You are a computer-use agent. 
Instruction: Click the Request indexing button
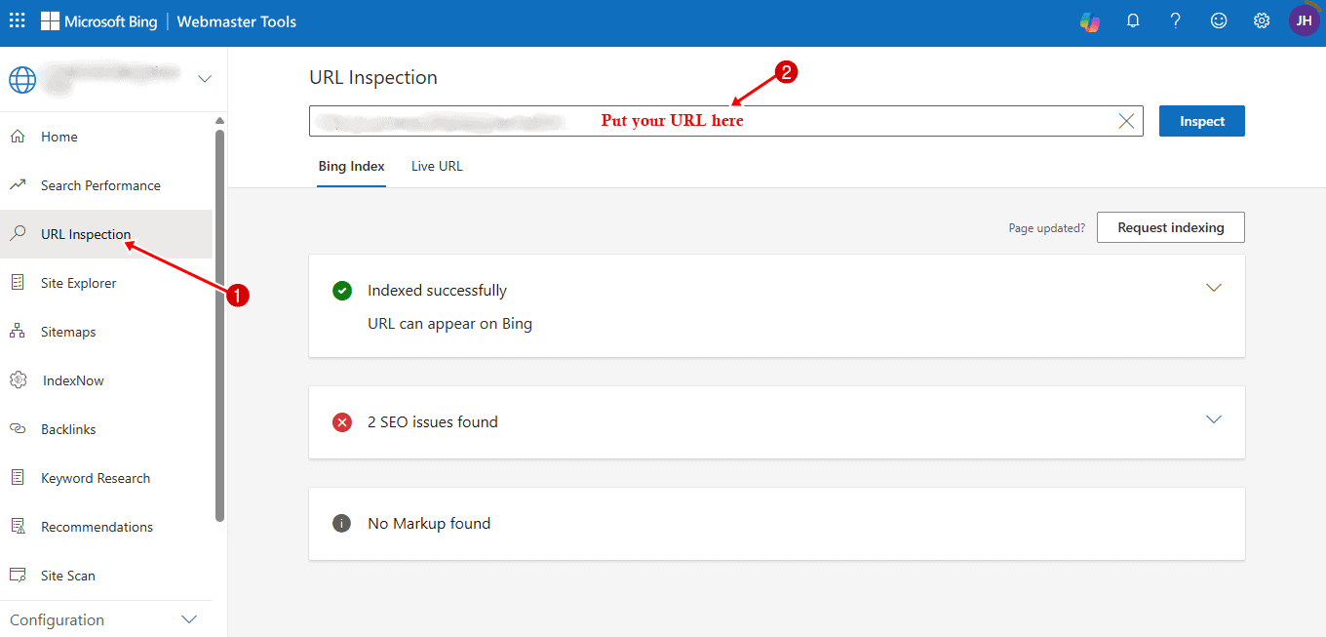[1170, 227]
